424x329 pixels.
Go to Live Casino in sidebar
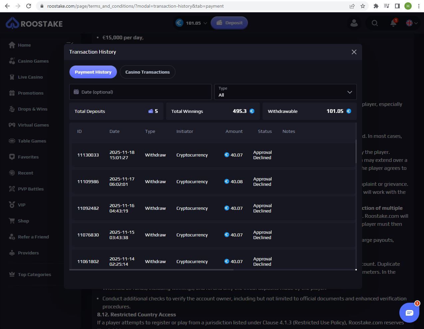click(30, 77)
